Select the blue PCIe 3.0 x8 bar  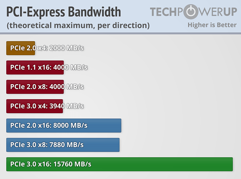tap(63, 145)
